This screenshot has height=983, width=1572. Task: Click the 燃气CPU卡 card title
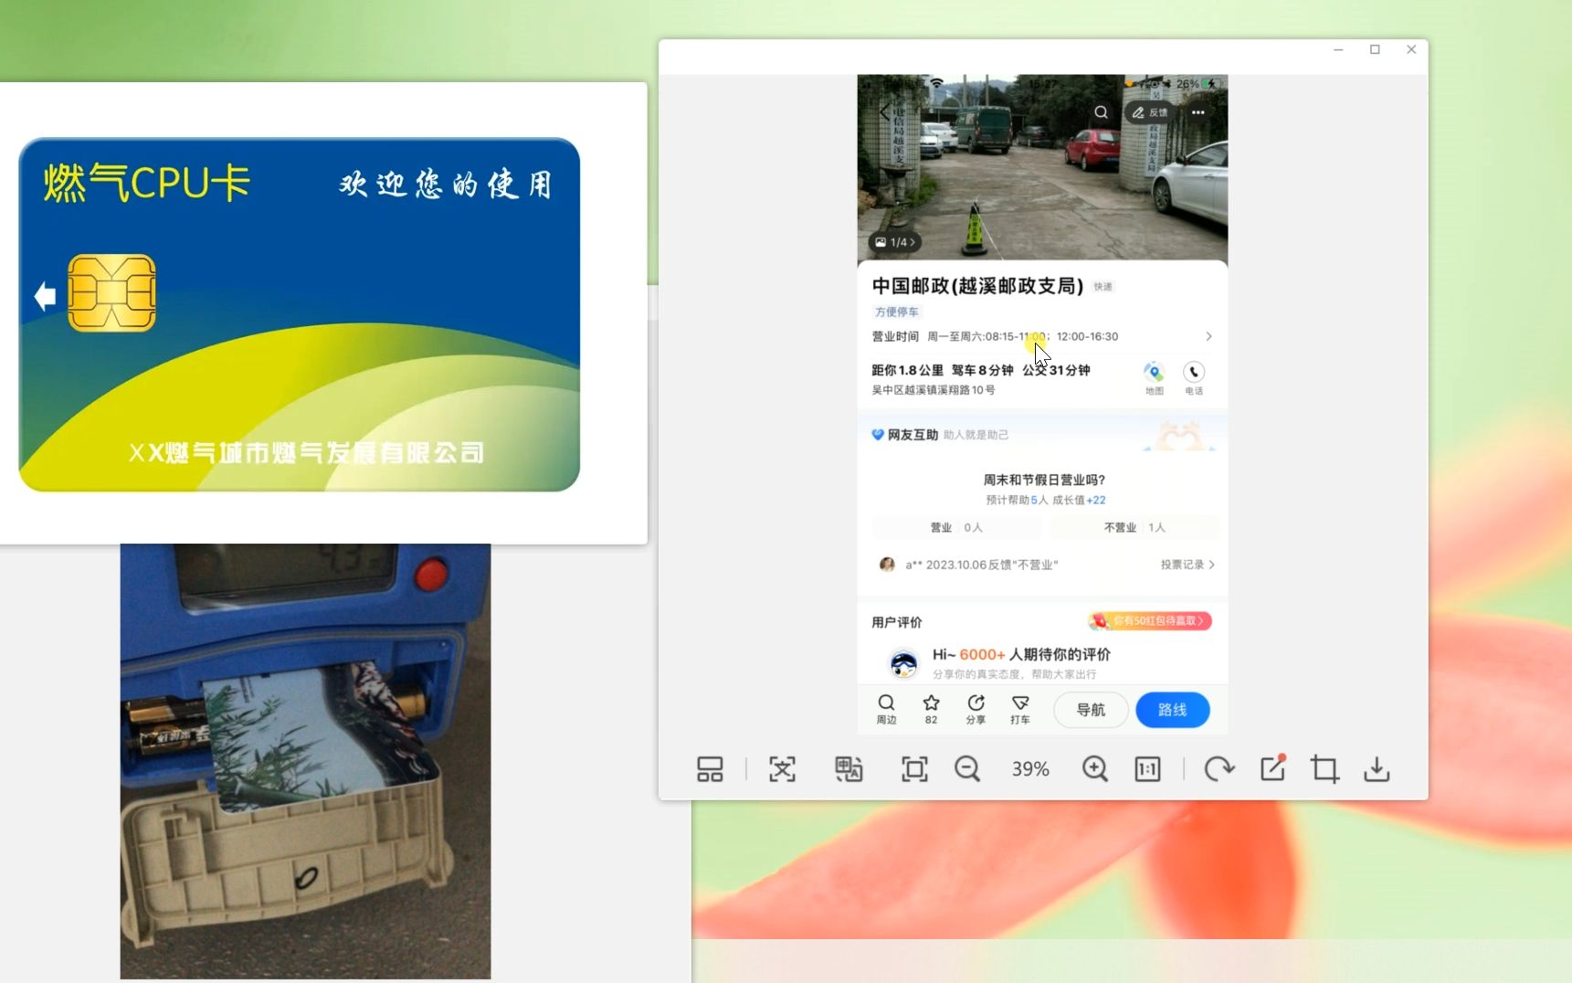[147, 183]
